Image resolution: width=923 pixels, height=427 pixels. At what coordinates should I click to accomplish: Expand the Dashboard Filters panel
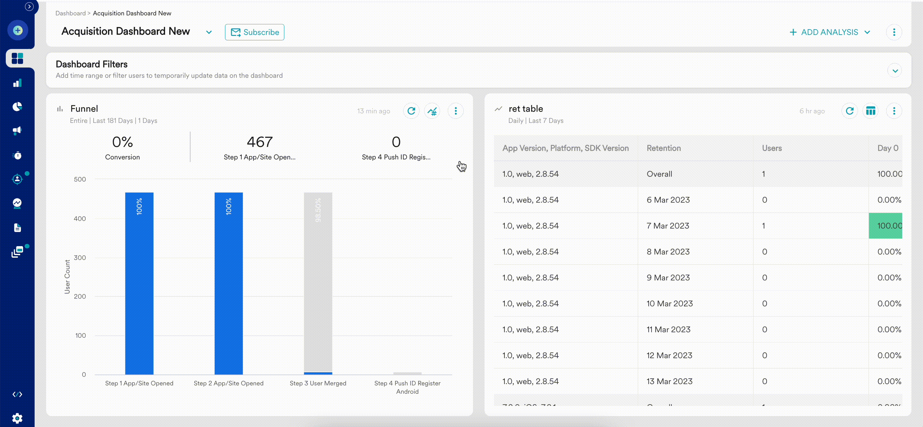pyautogui.click(x=895, y=71)
